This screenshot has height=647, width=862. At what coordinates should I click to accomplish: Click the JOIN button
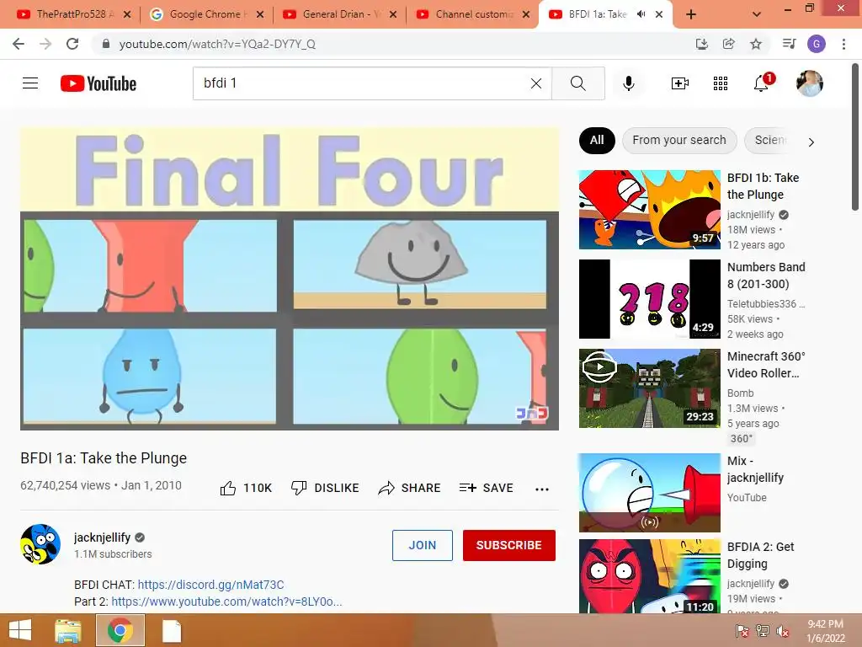click(423, 545)
